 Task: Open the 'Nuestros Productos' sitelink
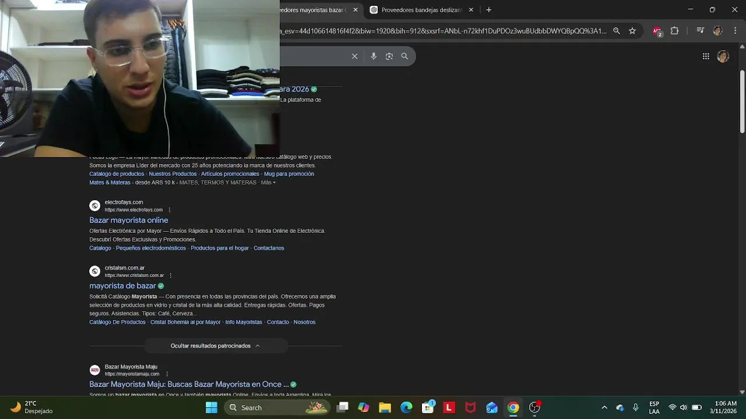point(173,174)
